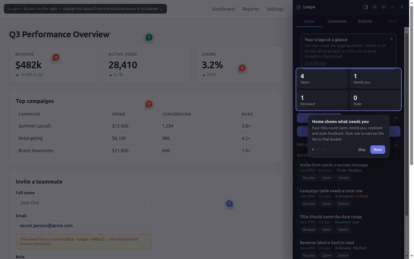Select the Open tile showing 4
Image resolution: width=414 pixels, height=259 pixels.
pyautogui.click(x=322, y=78)
